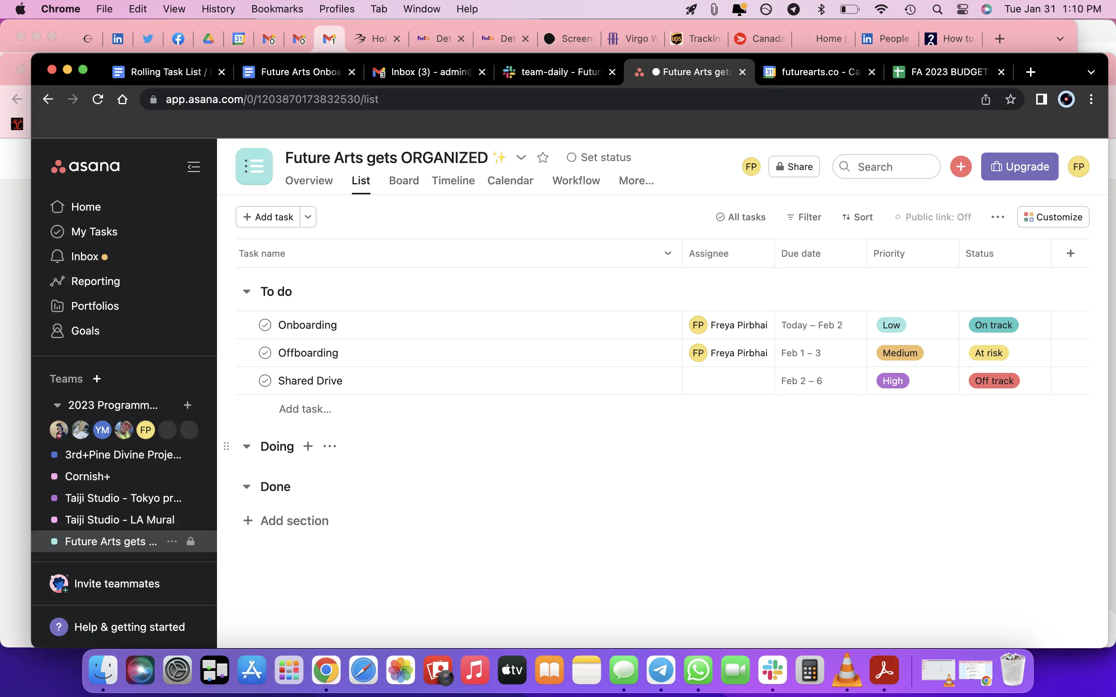
Task: Mark Onboarding task complete
Action: coord(265,325)
